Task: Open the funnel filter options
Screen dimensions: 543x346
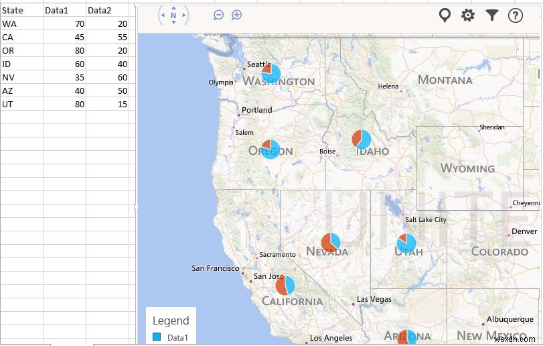Action: coord(491,15)
